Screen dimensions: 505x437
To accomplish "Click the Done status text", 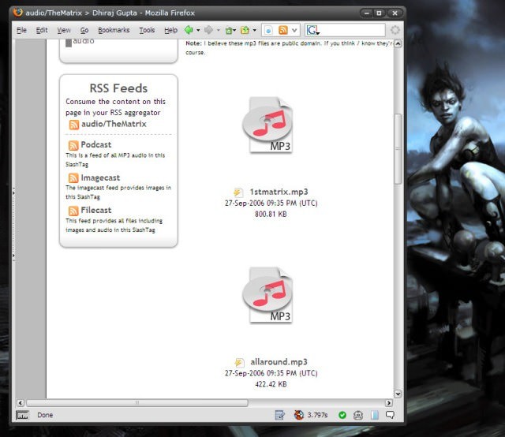I will [45, 415].
